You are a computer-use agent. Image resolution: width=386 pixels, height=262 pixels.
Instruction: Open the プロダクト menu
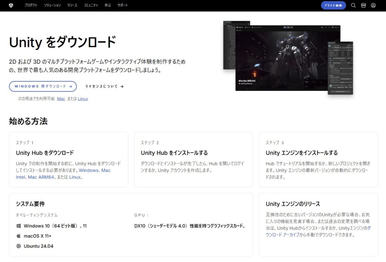(31, 5)
